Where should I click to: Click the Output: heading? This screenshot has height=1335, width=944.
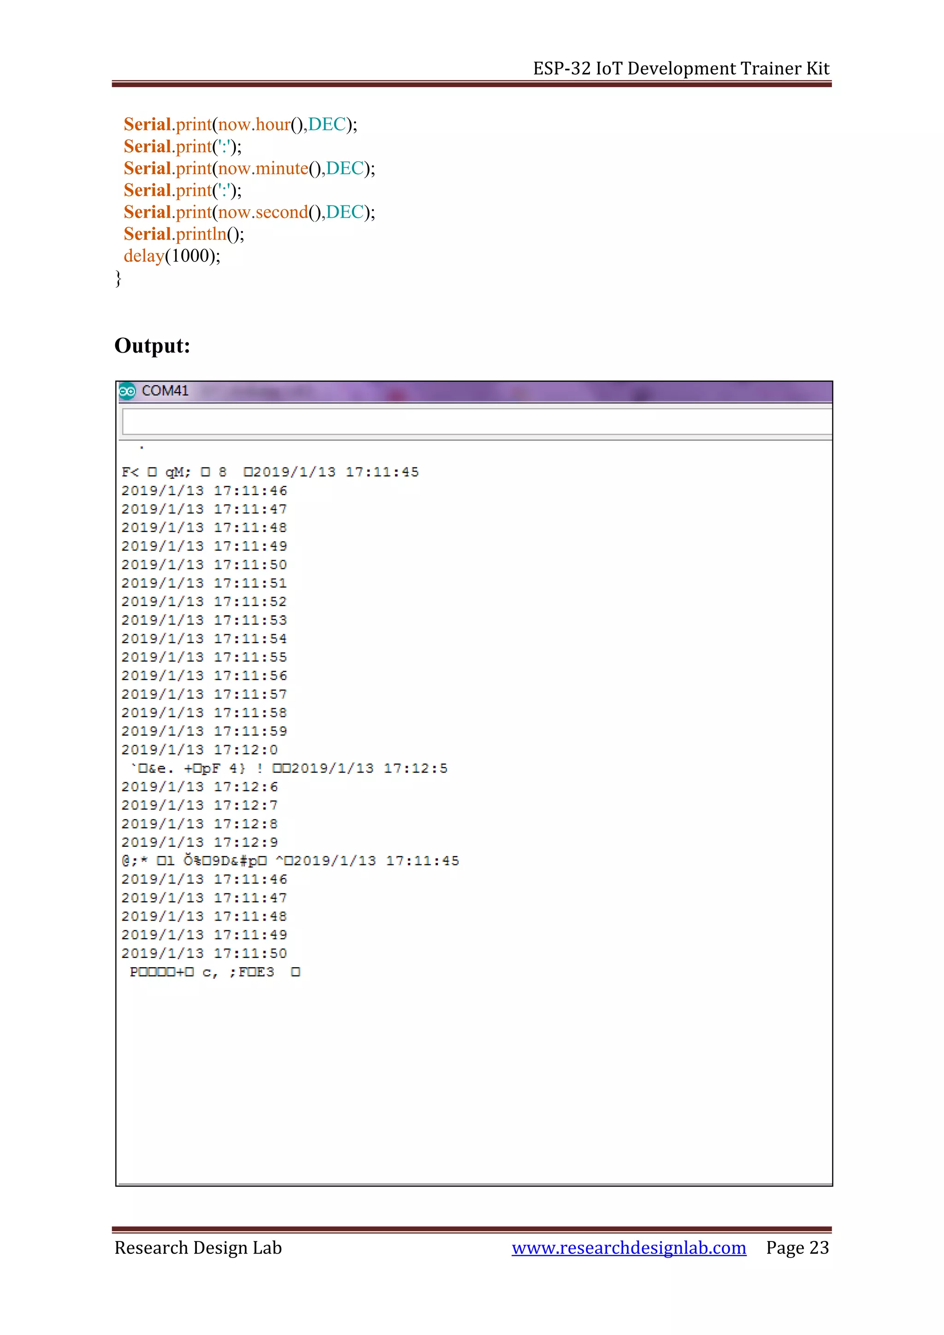(x=152, y=345)
